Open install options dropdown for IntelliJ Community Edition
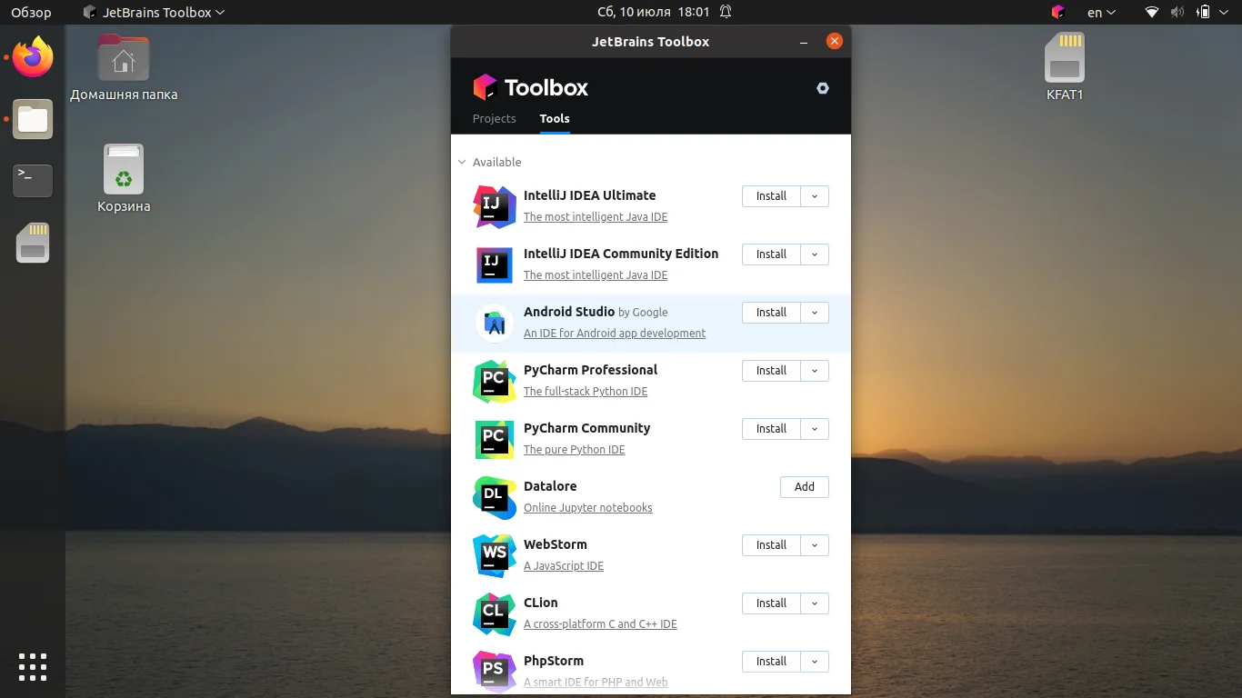 point(815,254)
